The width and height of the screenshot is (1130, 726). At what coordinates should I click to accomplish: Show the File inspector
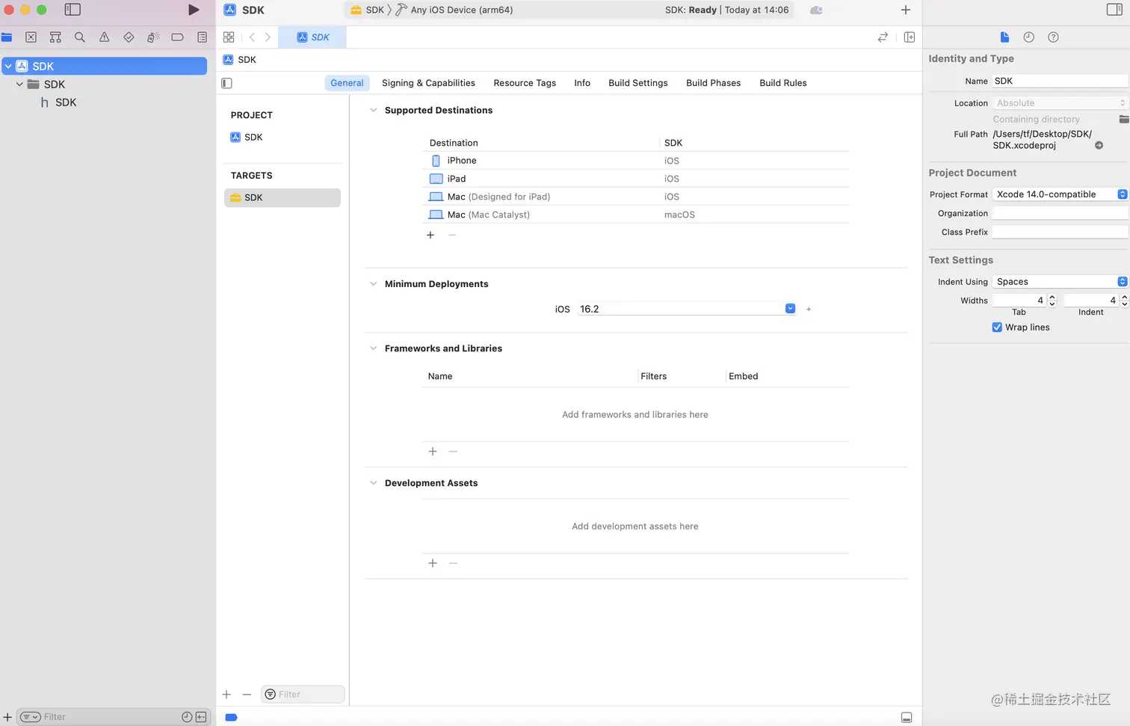pyautogui.click(x=1004, y=37)
